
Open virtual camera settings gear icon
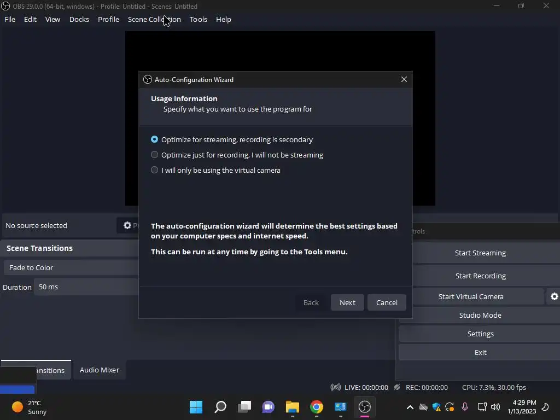(x=554, y=296)
